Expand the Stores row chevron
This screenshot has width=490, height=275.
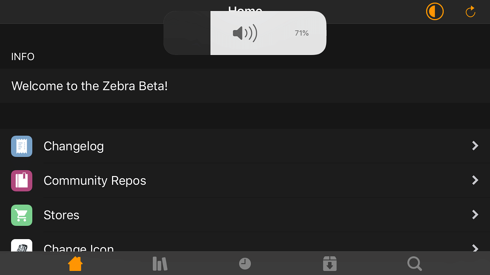[x=475, y=214]
